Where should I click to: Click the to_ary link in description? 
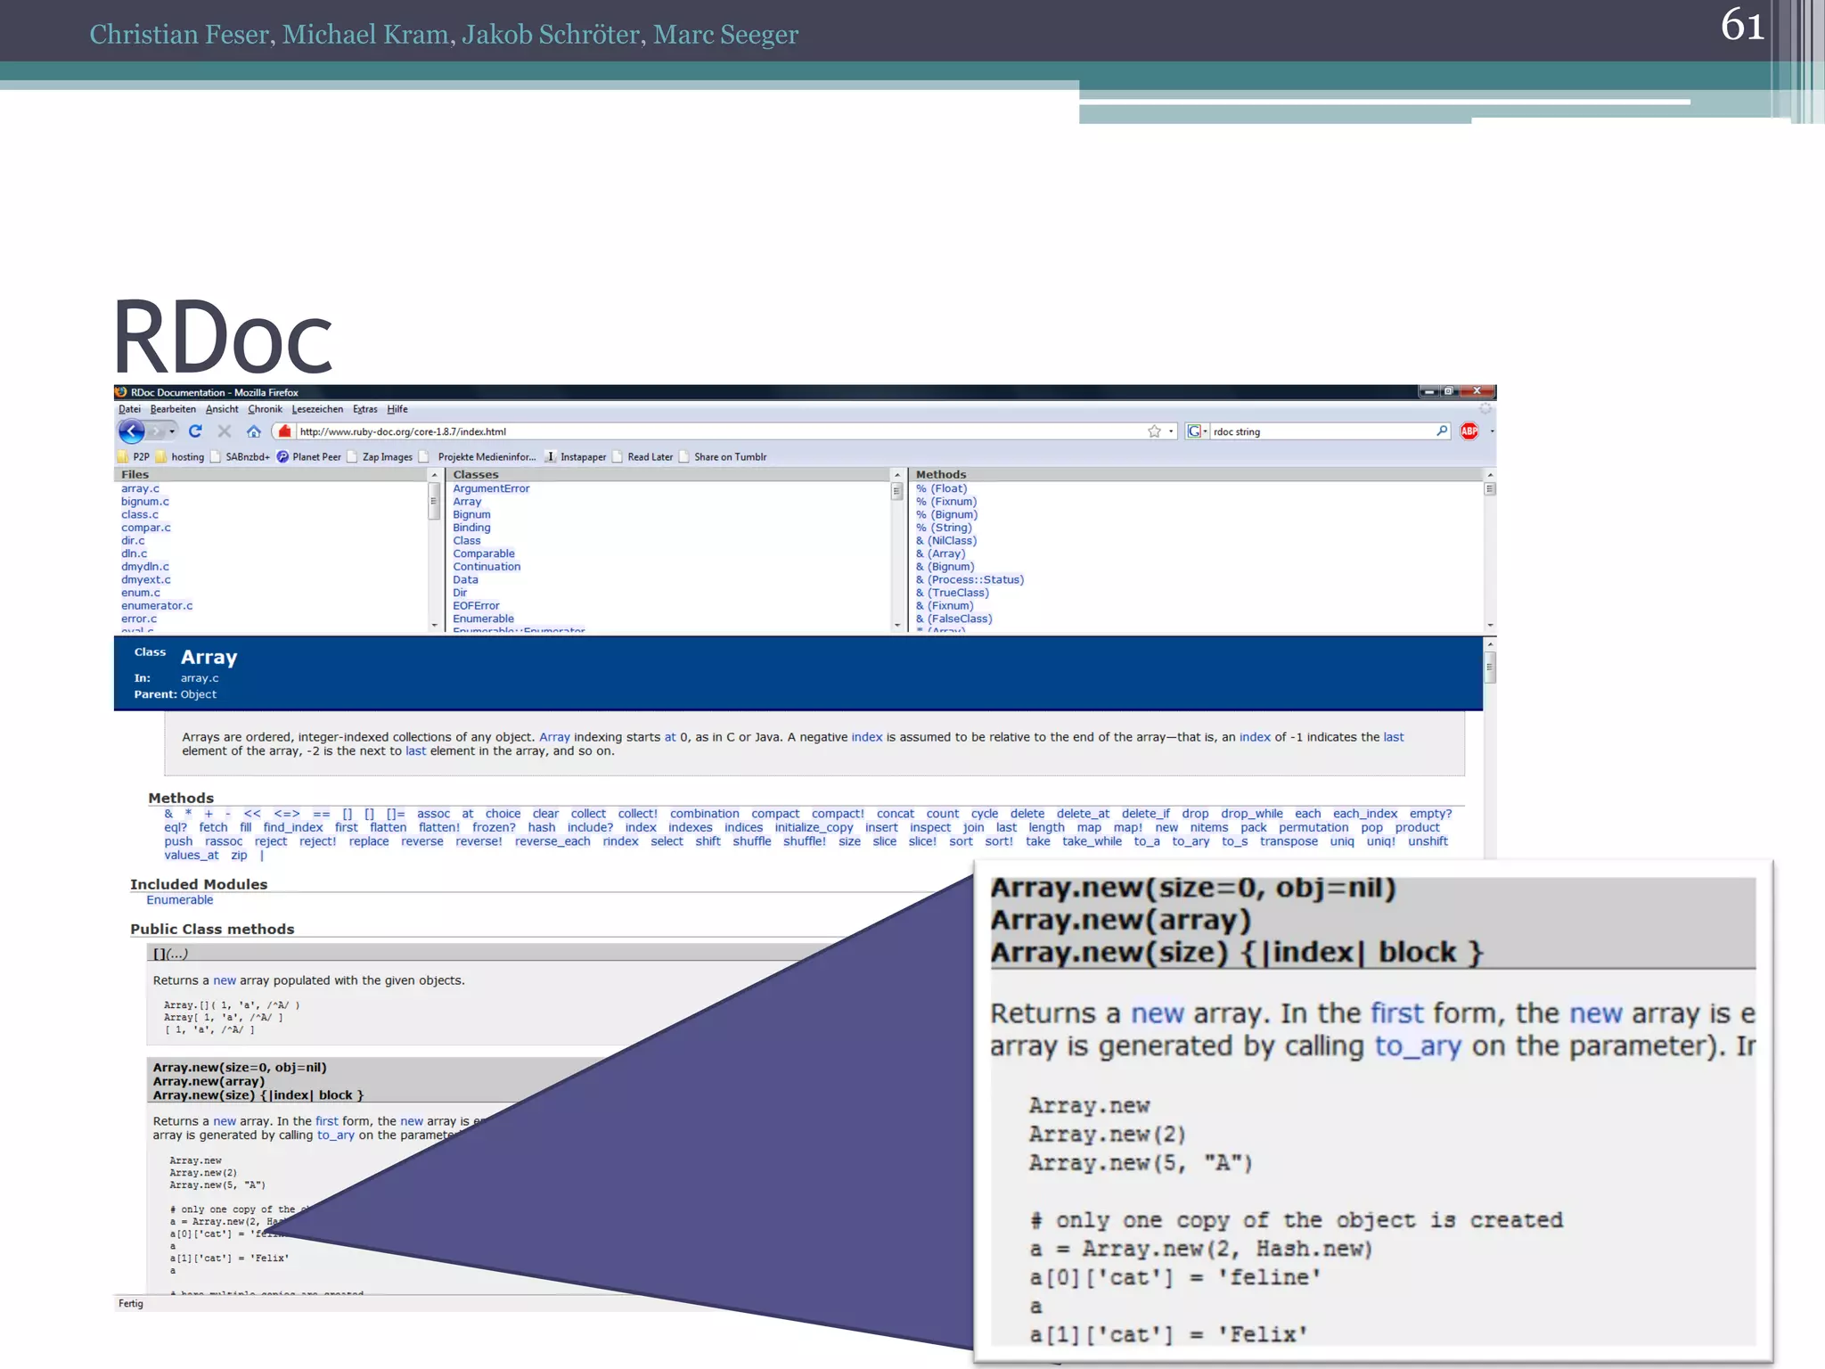pyautogui.click(x=336, y=1135)
